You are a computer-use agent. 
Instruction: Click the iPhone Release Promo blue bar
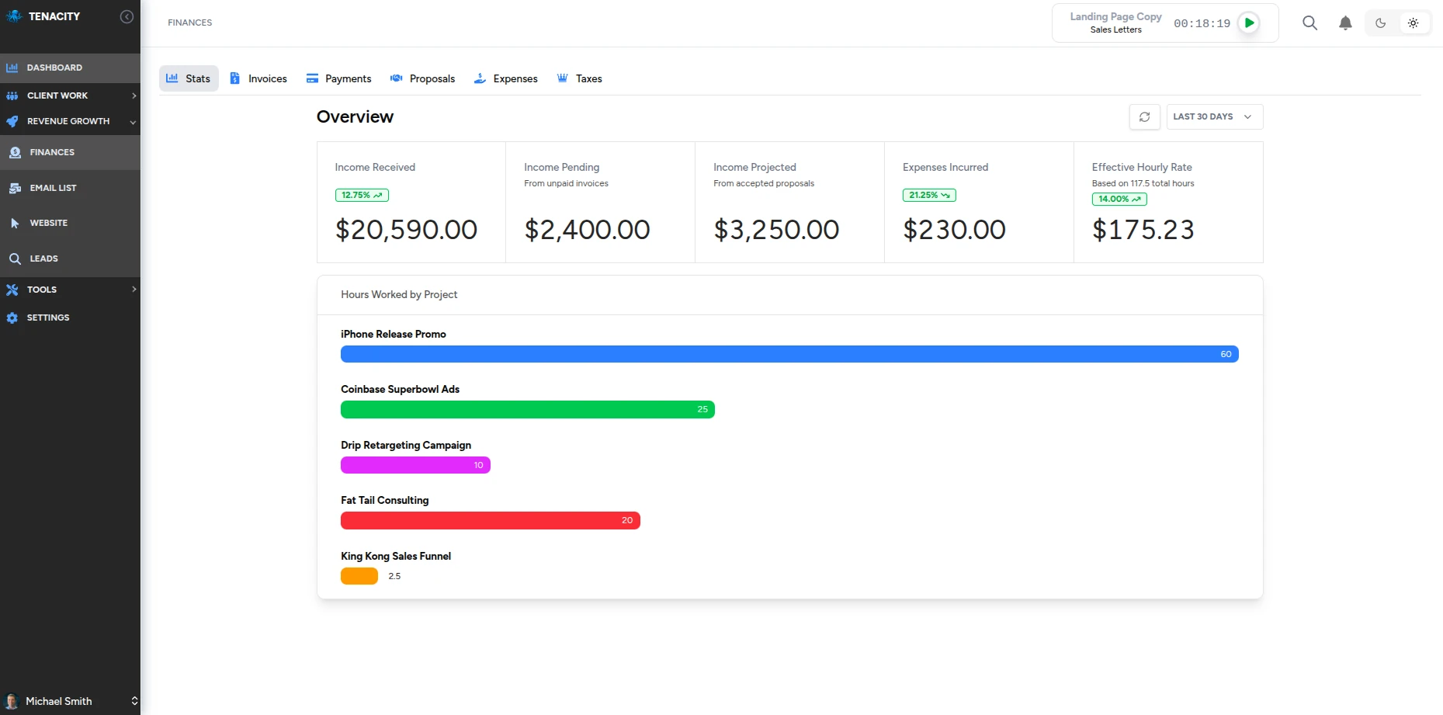click(789, 355)
